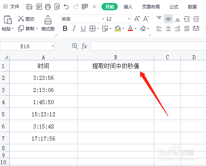The image size is (206, 166).
Task: Click the fx insert function icon
Action: coord(84,46)
